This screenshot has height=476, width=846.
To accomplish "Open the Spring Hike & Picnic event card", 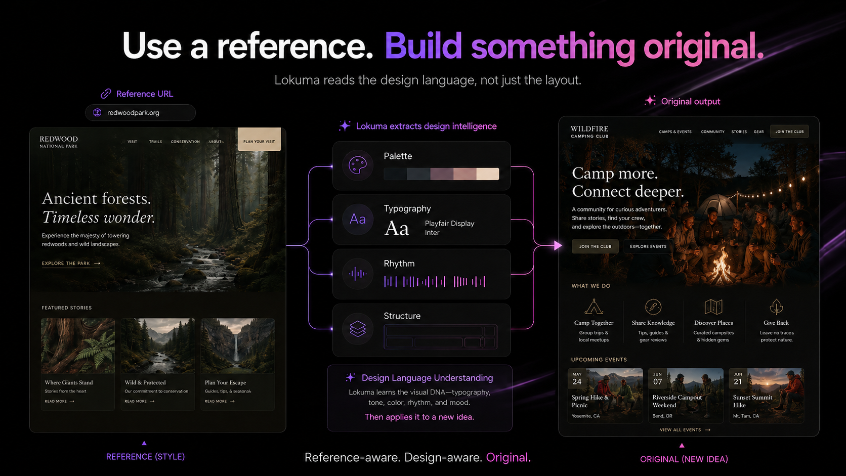I will (605, 396).
